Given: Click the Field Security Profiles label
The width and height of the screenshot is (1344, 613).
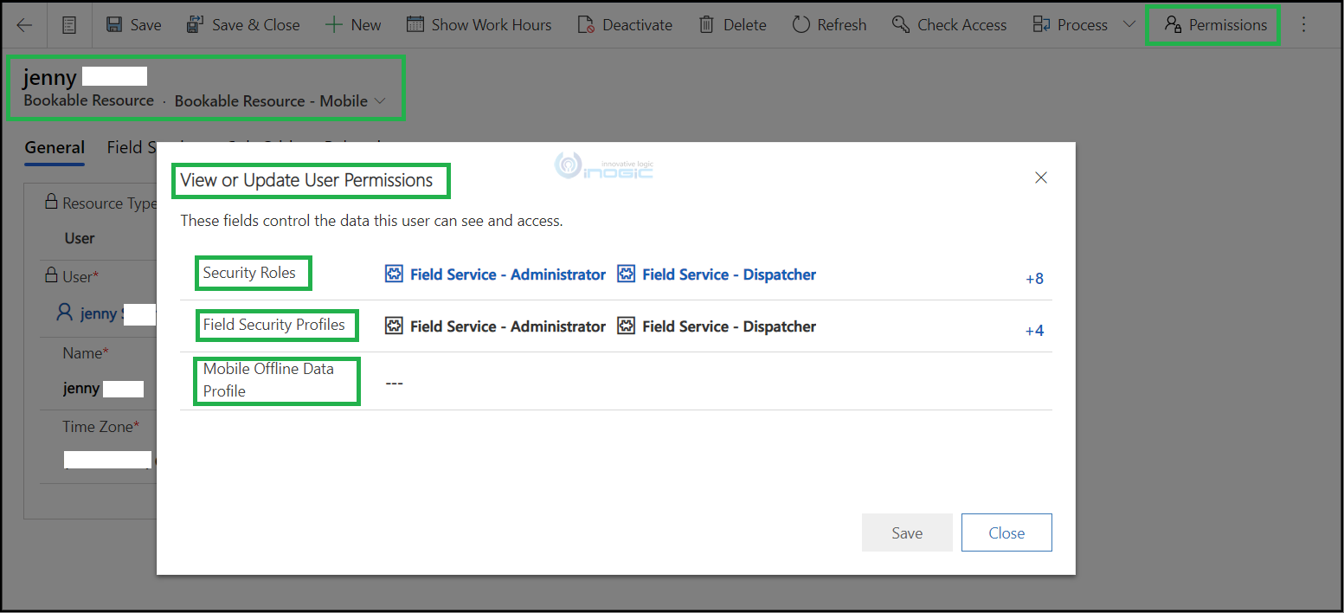Looking at the screenshot, I should tap(273, 325).
